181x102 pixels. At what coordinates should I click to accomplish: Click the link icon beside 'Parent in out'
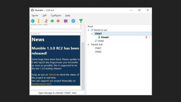coord(92,30)
